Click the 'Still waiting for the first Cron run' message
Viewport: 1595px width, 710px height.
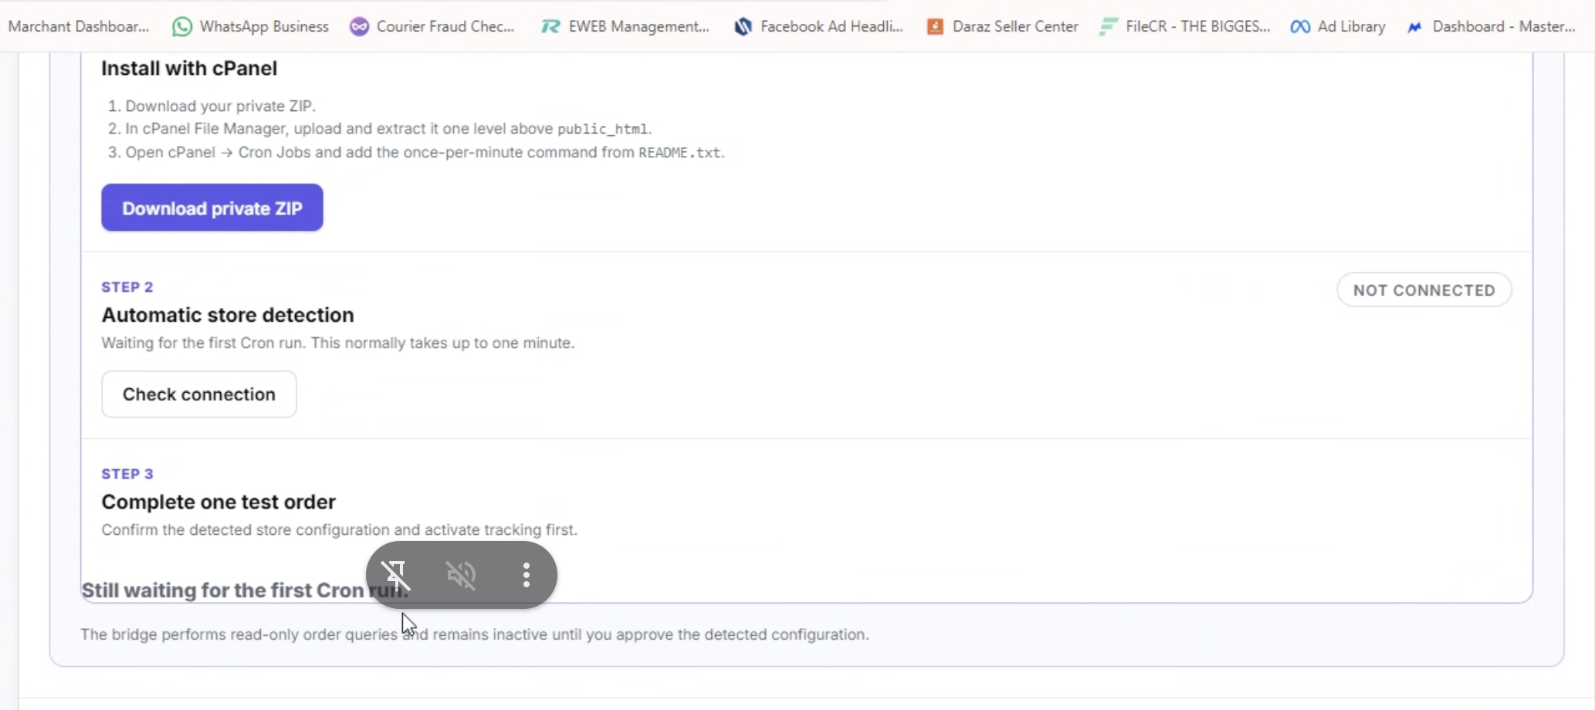point(245,590)
